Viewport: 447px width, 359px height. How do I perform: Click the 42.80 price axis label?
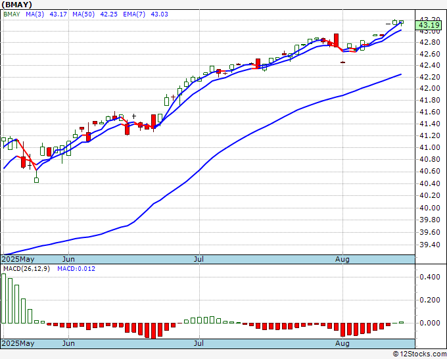430,43
